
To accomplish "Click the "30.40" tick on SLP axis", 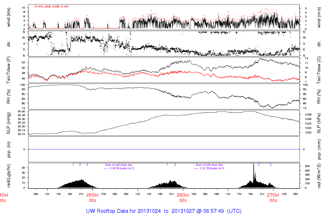I will click(x=21, y=111).
